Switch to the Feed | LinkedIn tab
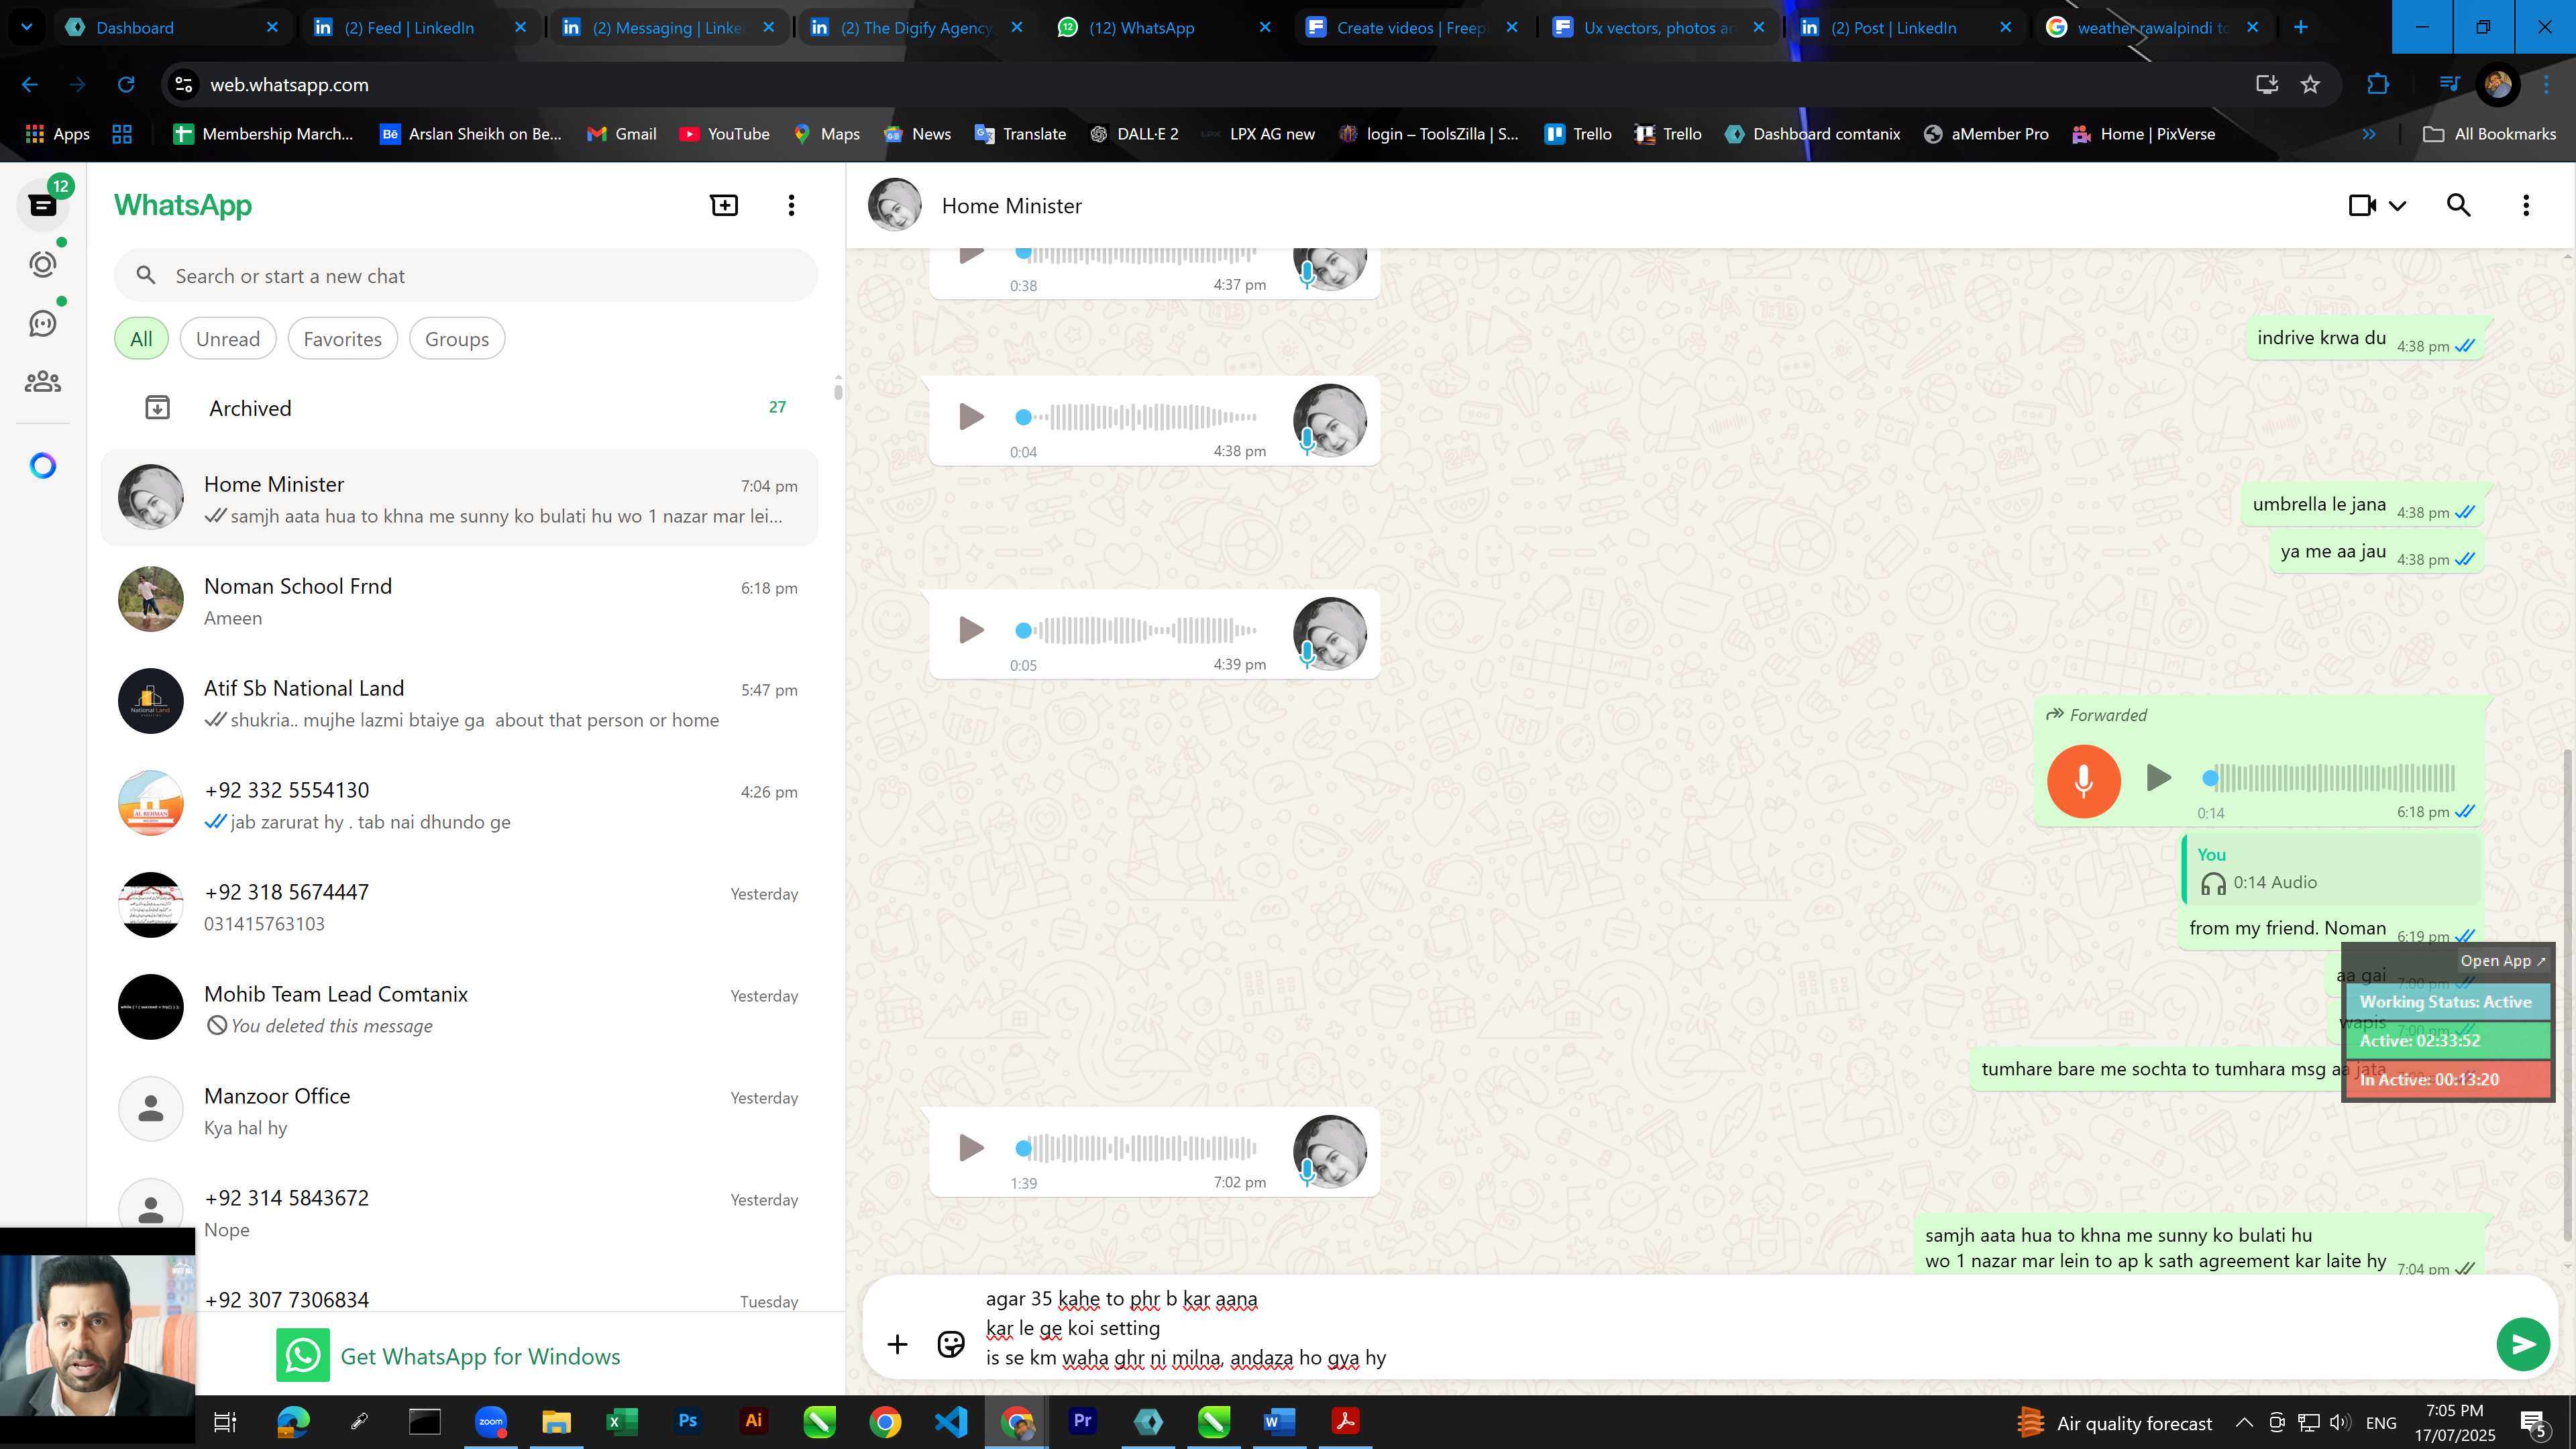This screenshot has width=2576, height=1449. tap(420, 27)
